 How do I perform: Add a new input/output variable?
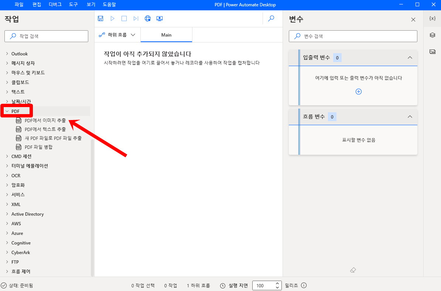[358, 91]
